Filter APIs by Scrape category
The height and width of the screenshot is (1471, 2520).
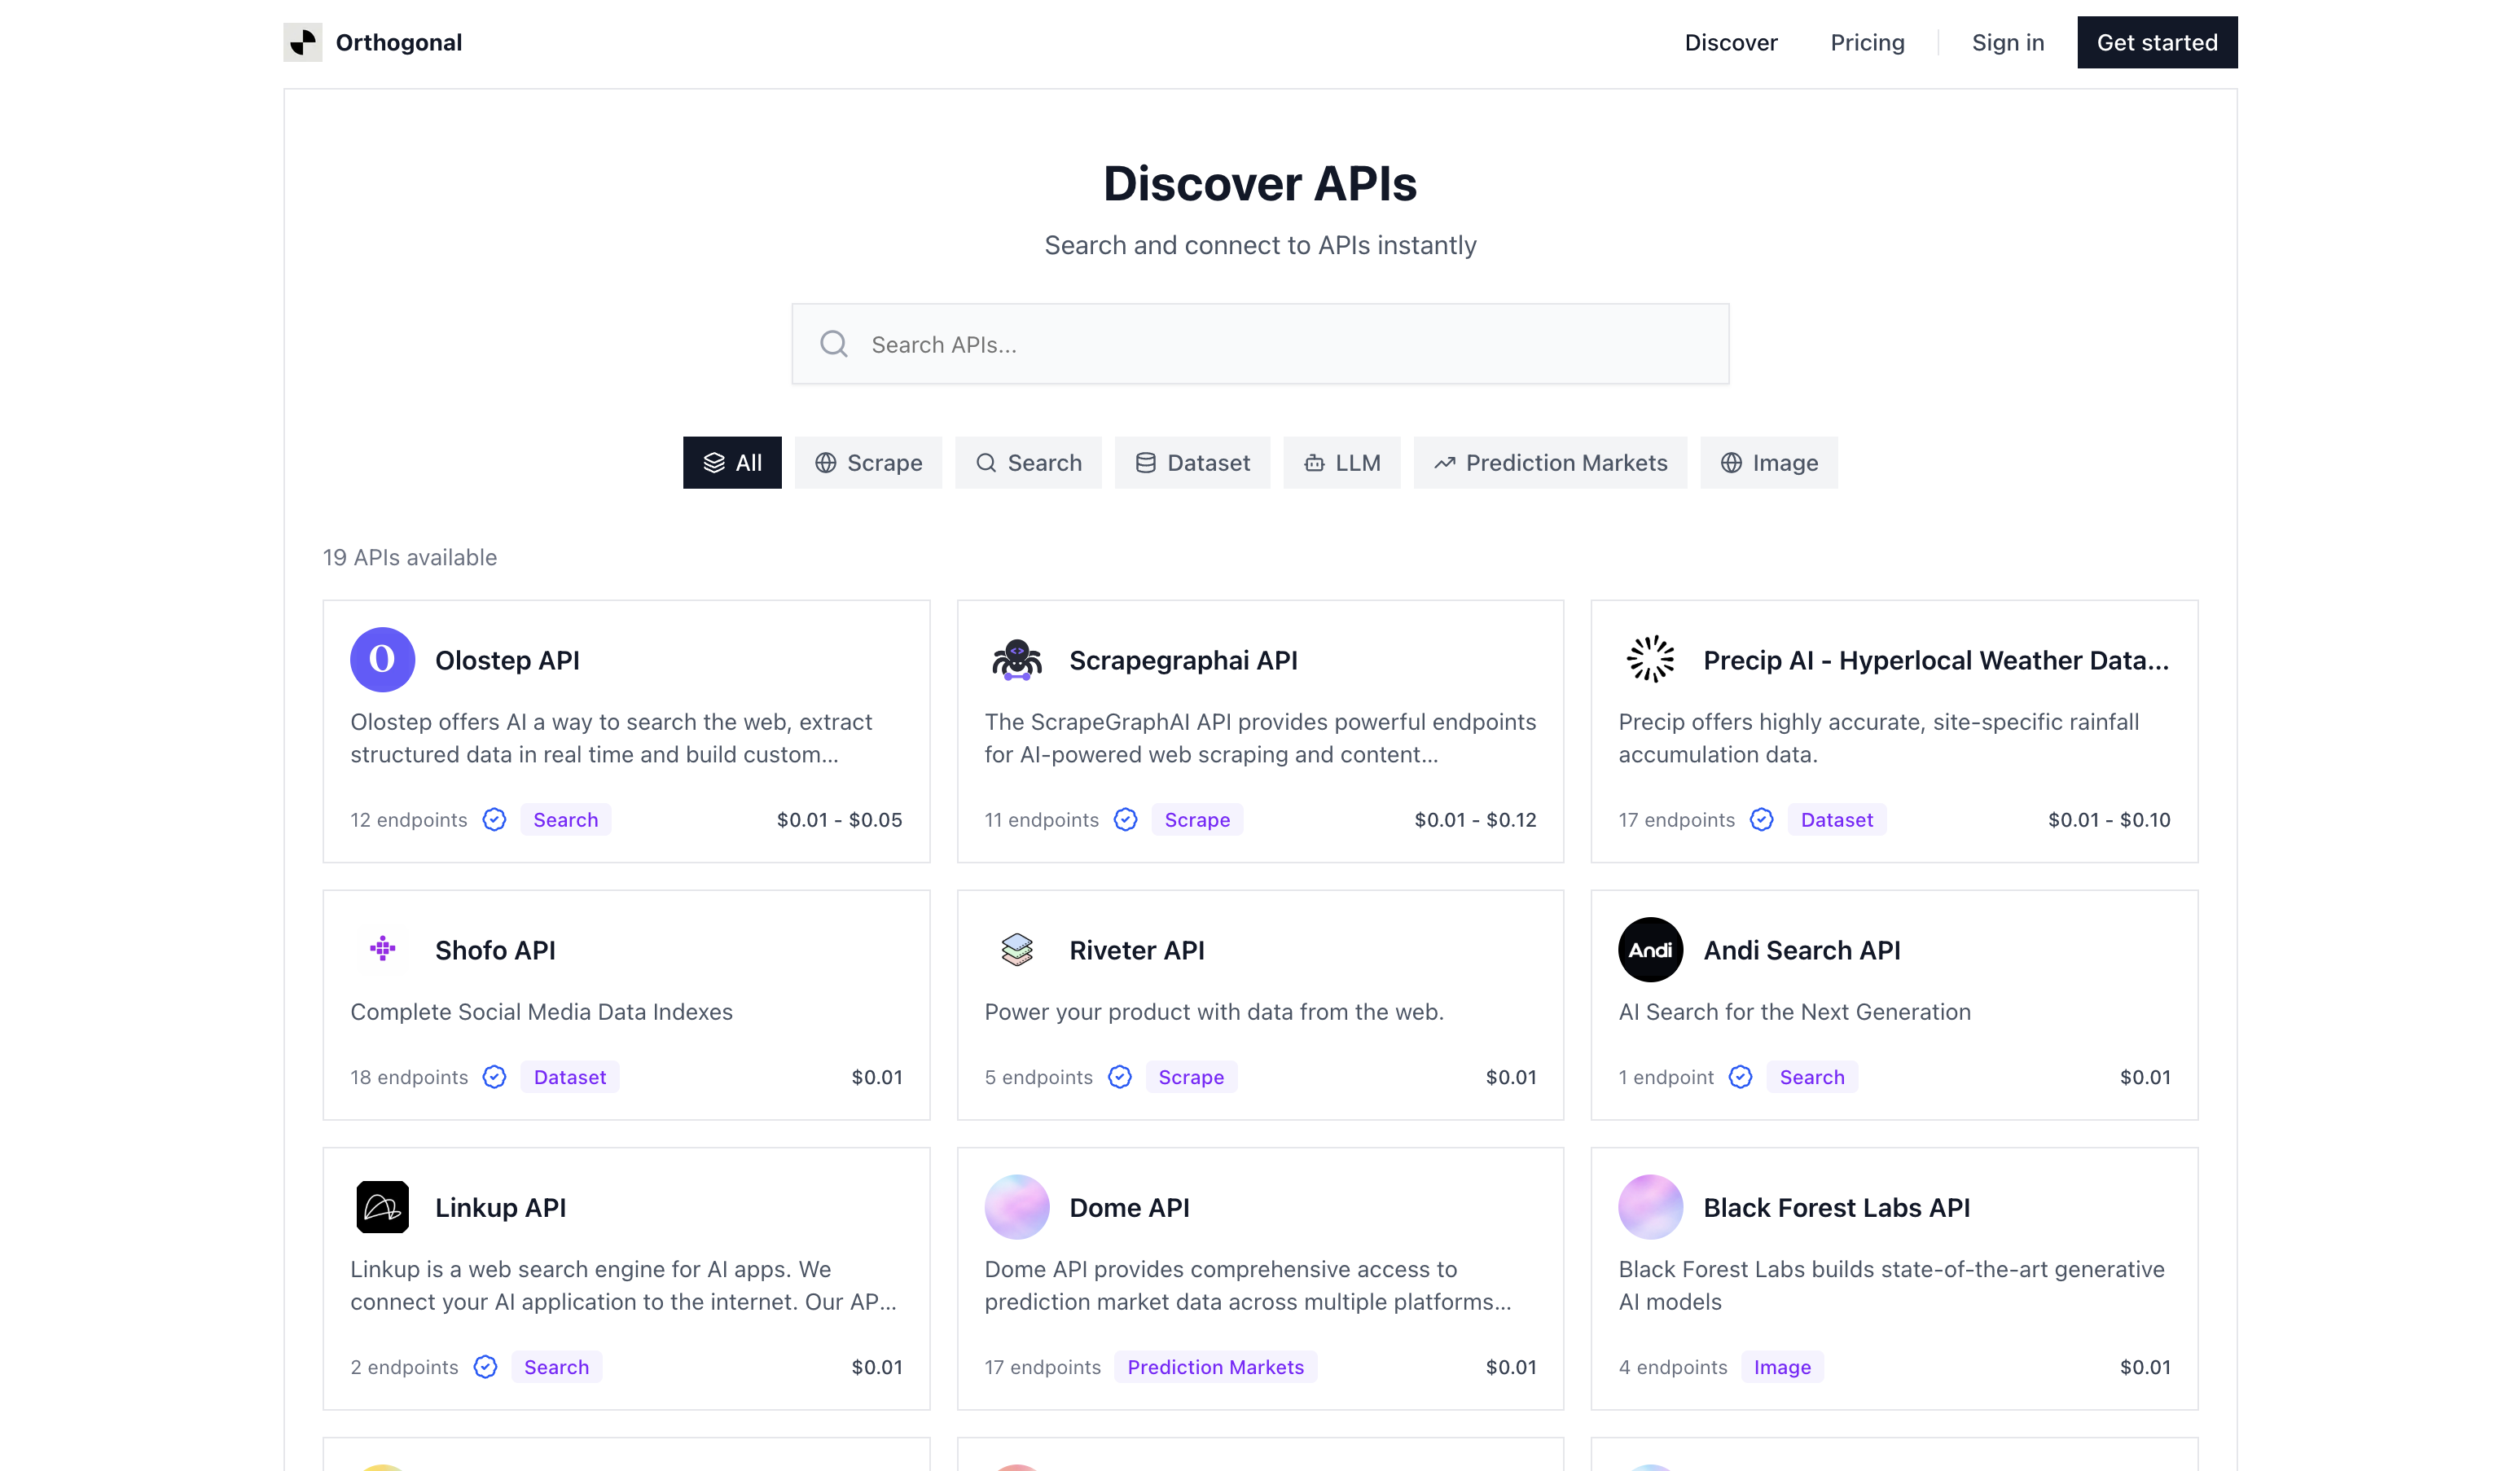868,463
